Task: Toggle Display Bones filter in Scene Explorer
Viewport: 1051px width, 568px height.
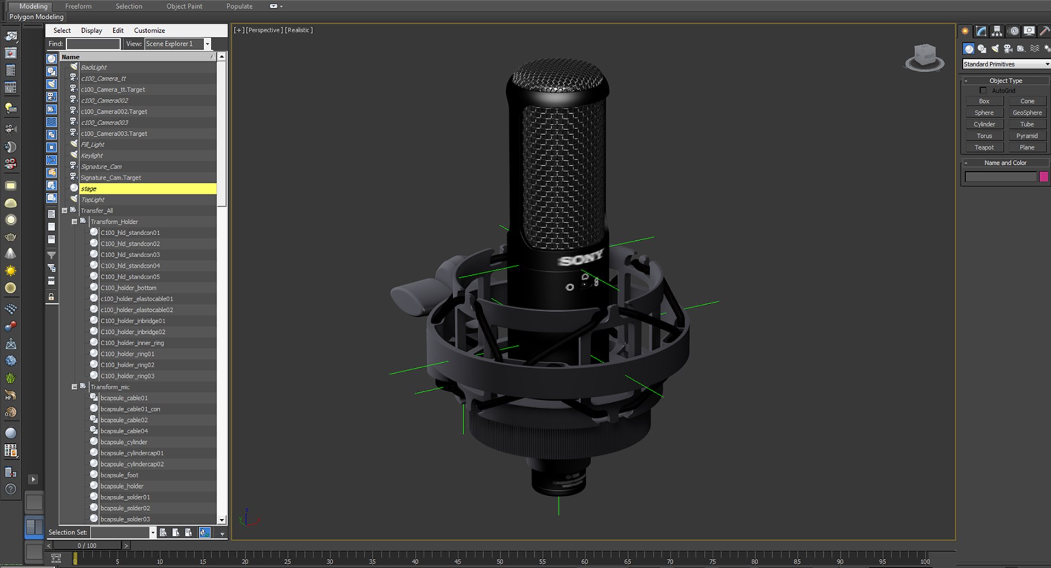Action: coord(51,160)
